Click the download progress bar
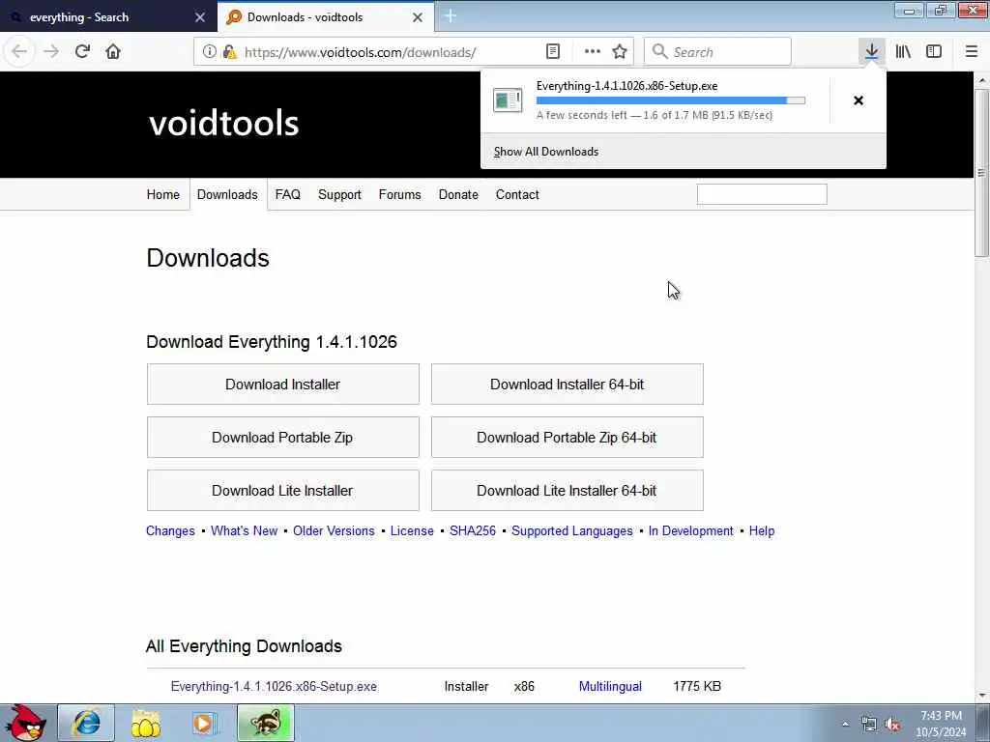The height and width of the screenshot is (742, 990). (x=671, y=100)
